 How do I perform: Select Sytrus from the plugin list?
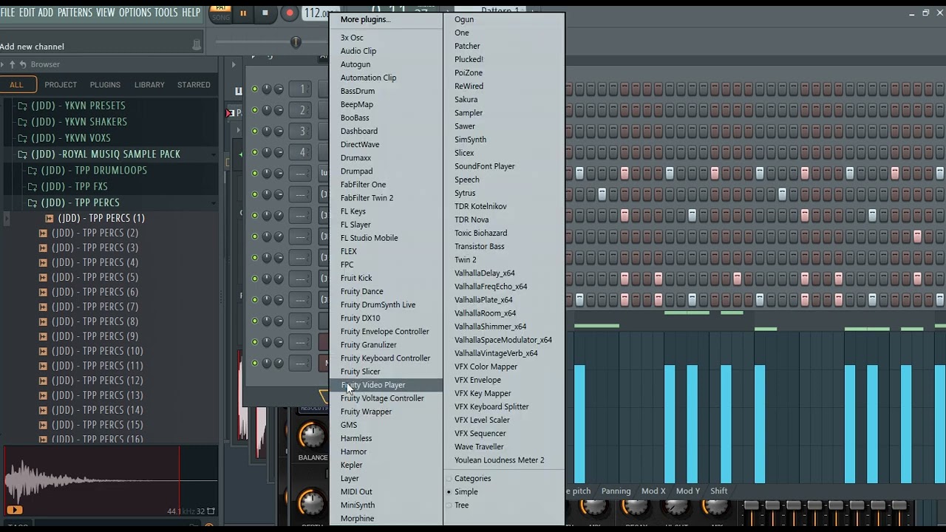[x=465, y=193]
